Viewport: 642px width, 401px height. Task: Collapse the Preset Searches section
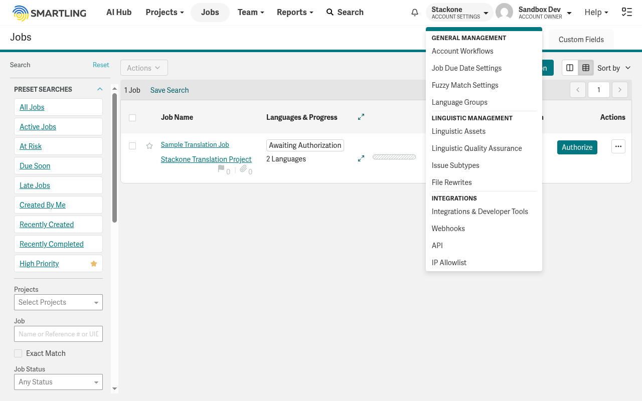100,89
